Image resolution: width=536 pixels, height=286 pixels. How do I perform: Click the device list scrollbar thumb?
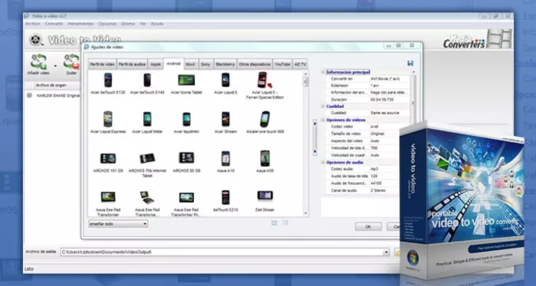[305, 82]
